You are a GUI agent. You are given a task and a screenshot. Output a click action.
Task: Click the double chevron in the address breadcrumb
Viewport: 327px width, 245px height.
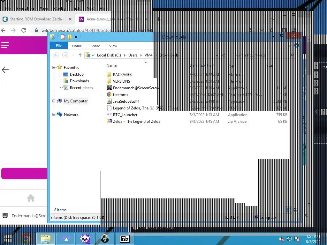[x=93, y=55]
